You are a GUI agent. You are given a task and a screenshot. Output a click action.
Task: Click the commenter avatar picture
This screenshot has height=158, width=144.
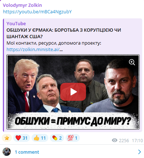tap(7, 152)
